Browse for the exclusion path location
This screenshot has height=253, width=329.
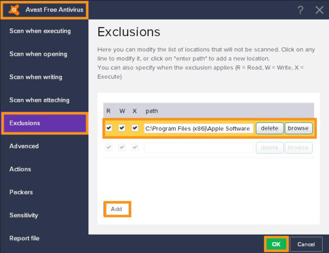[x=299, y=128]
